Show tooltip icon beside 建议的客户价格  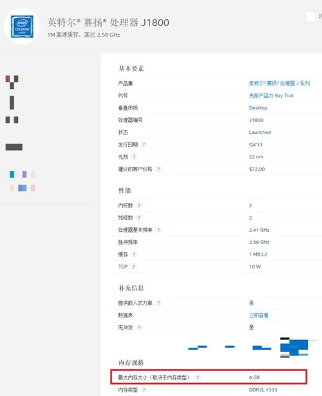158,169
